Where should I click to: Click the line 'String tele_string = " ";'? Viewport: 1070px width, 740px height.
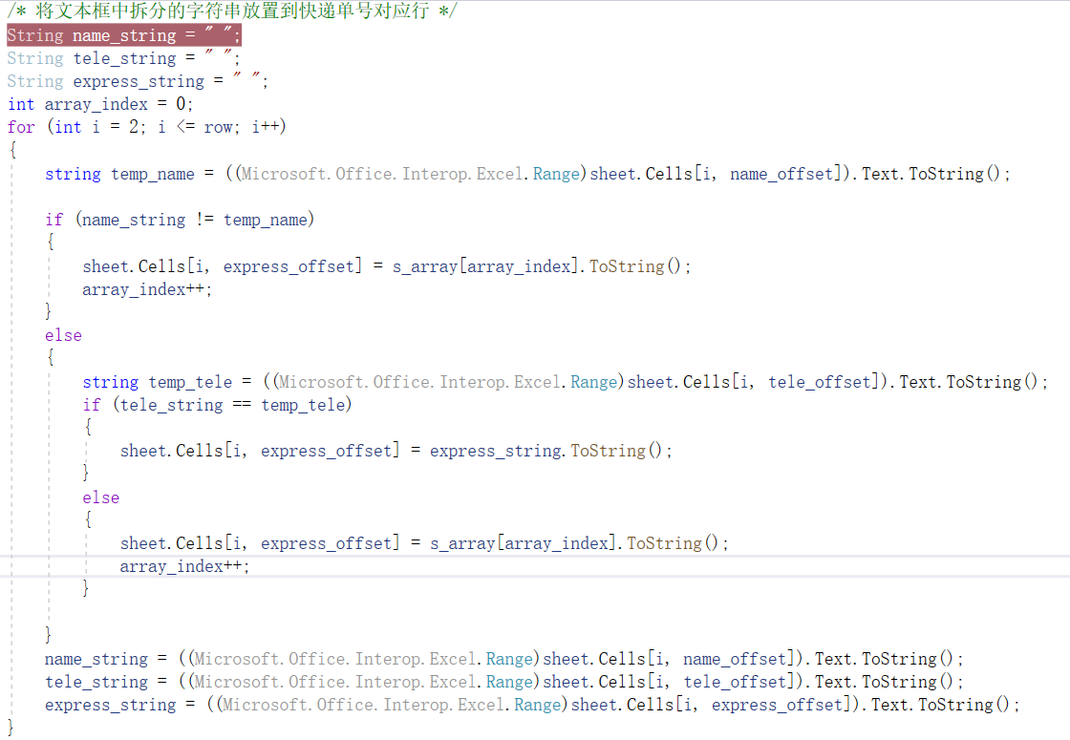[x=123, y=58]
